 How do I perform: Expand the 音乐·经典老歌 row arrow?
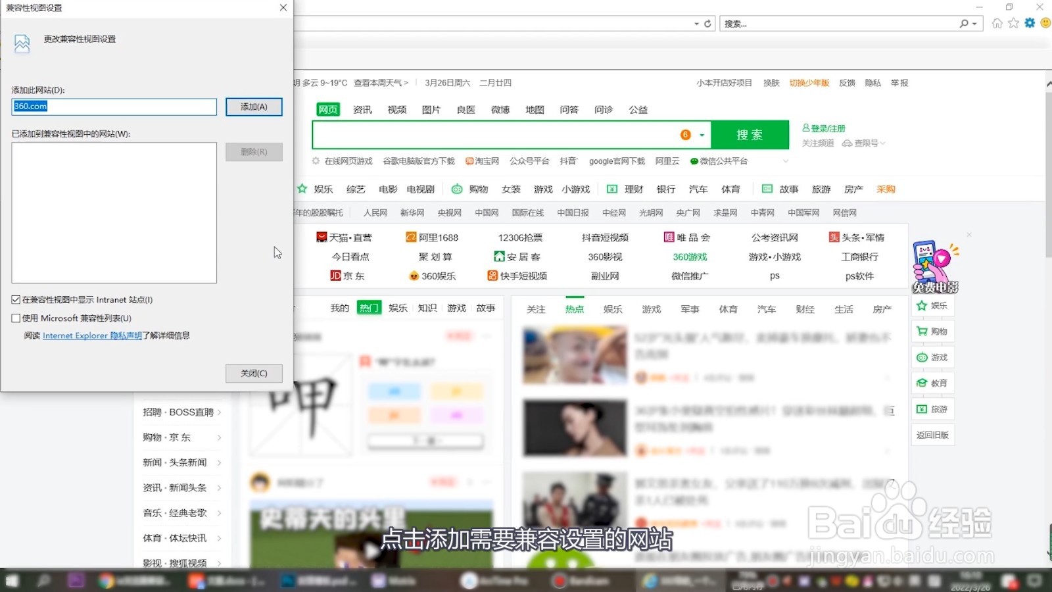[x=219, y=513]
